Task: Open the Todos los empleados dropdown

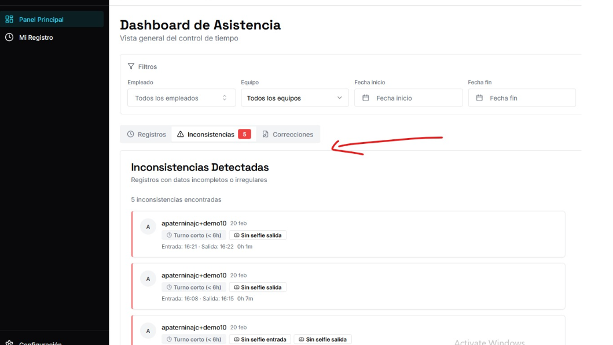Action: point(181,98)
